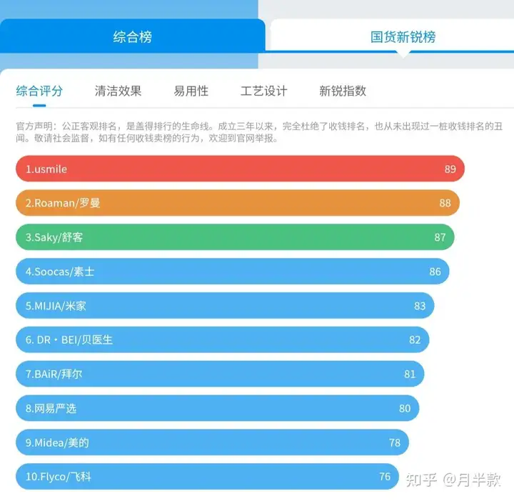
Task: Open the 1.usmile ranking bar
Action: 240,169
